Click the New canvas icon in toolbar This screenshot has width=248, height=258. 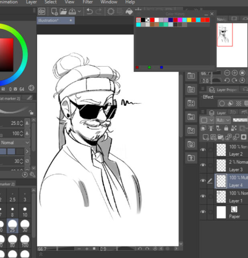coord(53,11)
